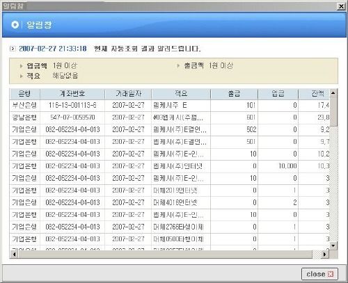This screenshot has width=348, height=283.
Task: Click the vertical scrollbar thumb
Action: pos(333,111)
